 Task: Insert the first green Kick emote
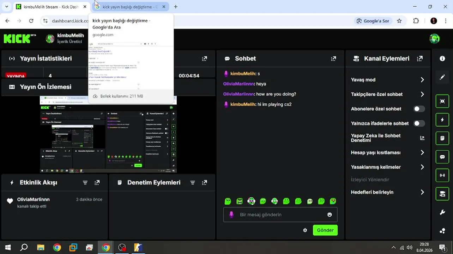click(x=228, y=201)
